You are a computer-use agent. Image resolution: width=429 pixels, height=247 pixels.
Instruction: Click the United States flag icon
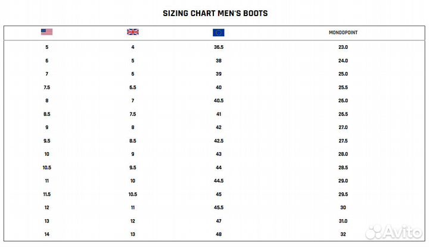tap(46, 32)
